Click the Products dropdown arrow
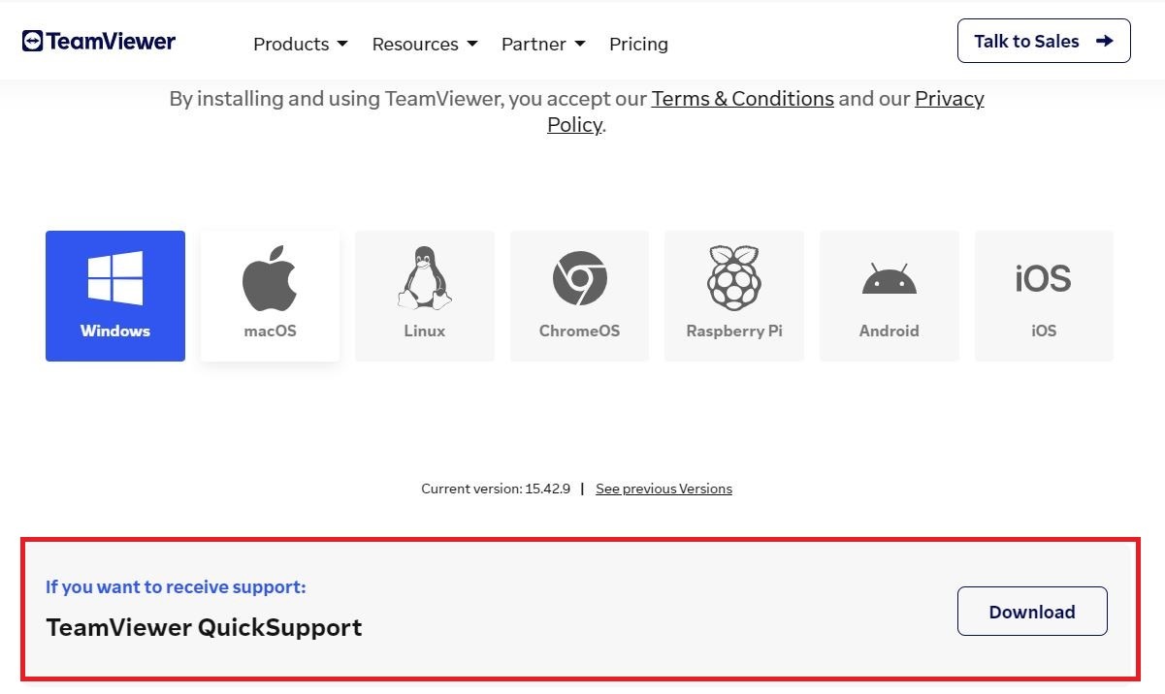 tap(342, 44)
